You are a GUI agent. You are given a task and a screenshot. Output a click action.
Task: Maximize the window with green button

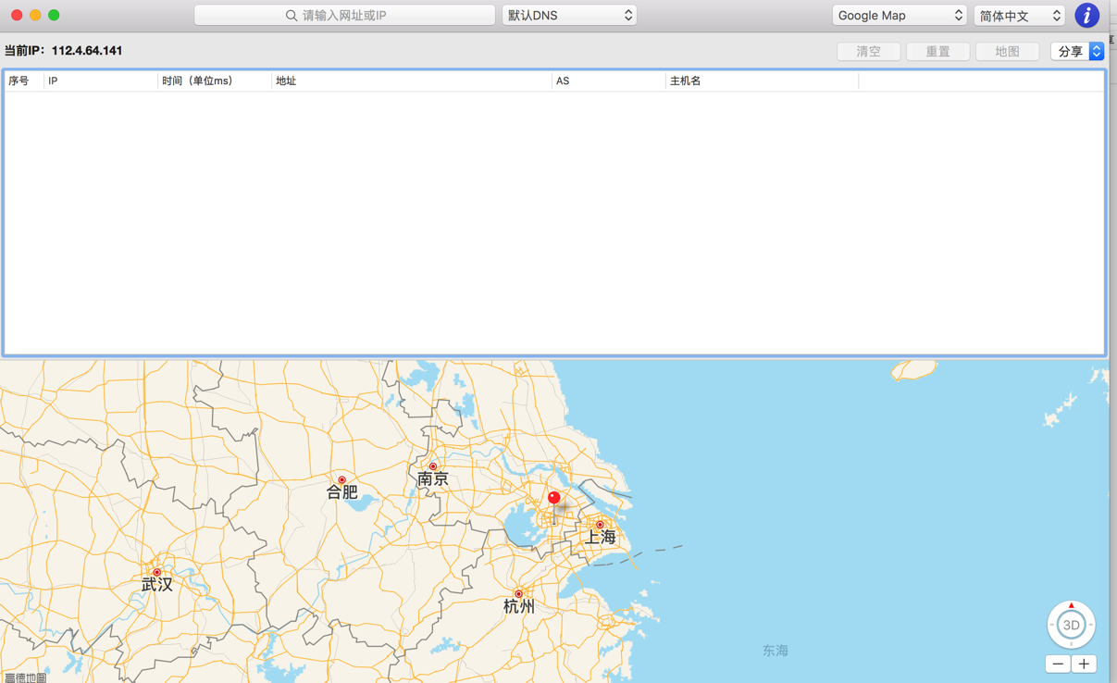[x=54, y=15]
